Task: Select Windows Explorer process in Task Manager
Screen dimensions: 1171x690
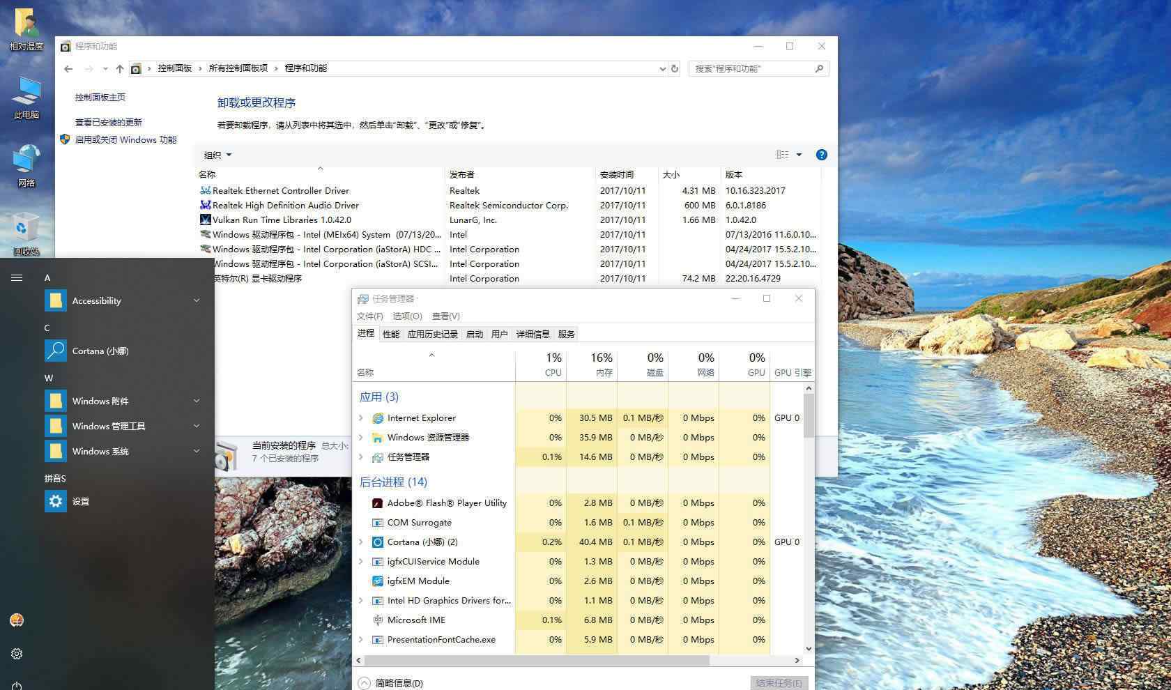Action: 428,438
